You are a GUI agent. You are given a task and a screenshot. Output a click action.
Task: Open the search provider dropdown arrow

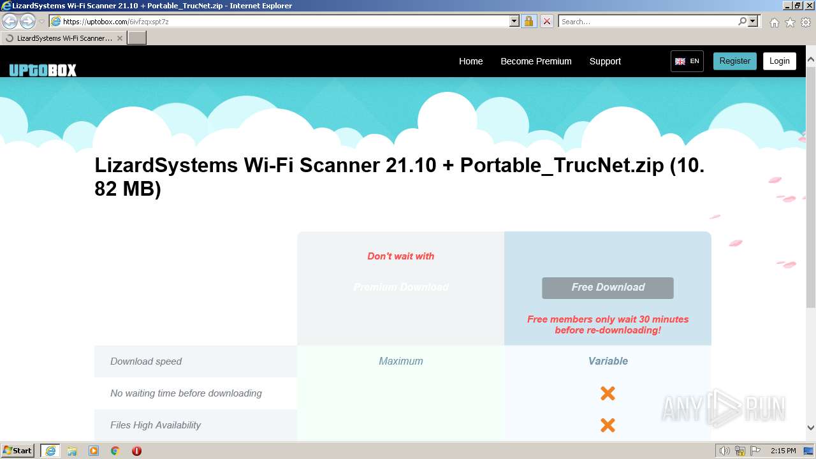click(x=753, y=22)
